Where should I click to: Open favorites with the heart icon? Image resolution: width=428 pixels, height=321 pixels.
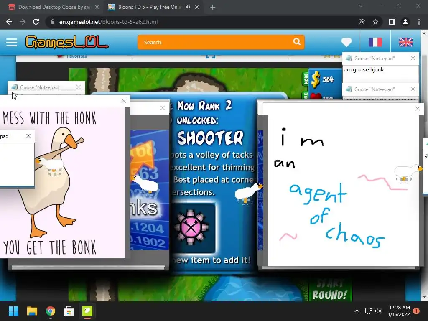(346, 42)
